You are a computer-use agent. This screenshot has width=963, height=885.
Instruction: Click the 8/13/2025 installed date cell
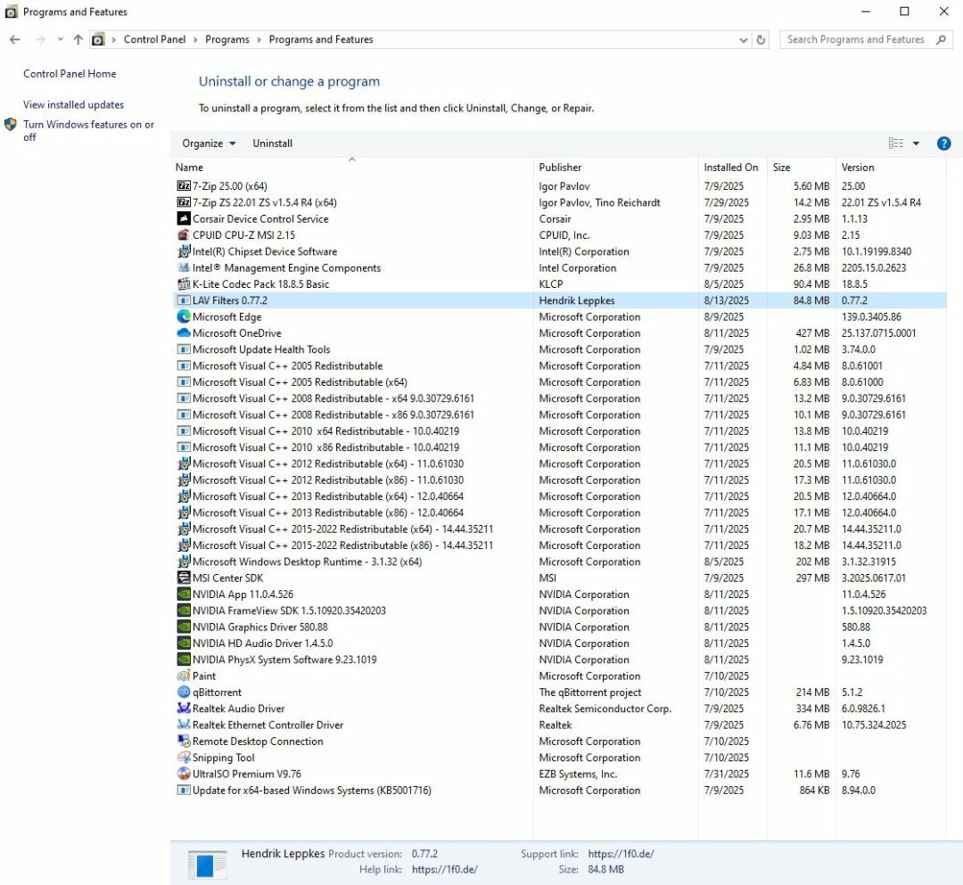pos(727,300)
